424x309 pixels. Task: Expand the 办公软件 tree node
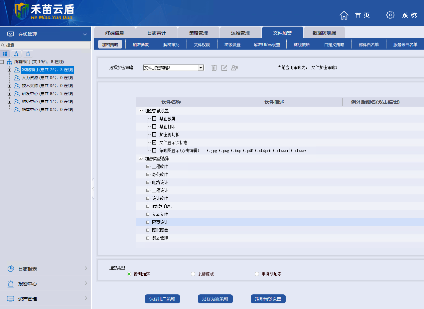[x=148, y=174]
